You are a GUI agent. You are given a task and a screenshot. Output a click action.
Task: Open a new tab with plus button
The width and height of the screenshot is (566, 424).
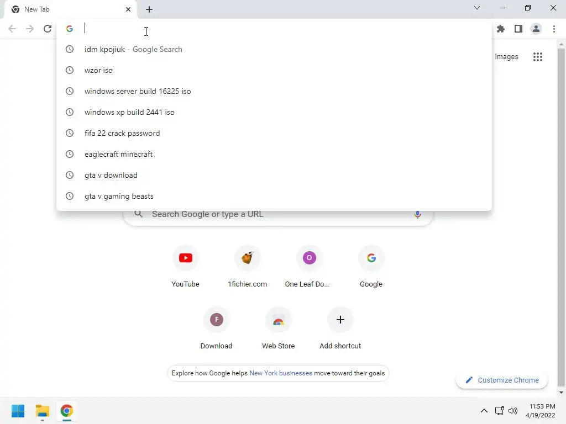[149, 9]
